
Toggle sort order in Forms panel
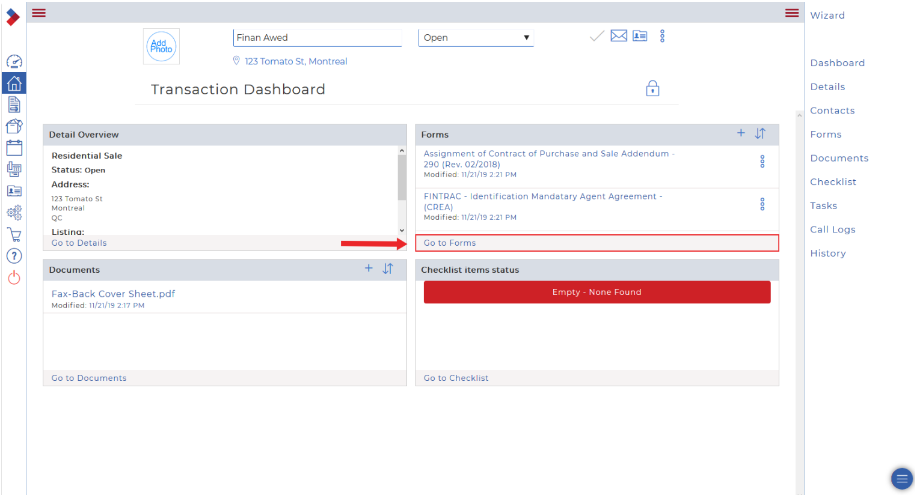point(760,133)
